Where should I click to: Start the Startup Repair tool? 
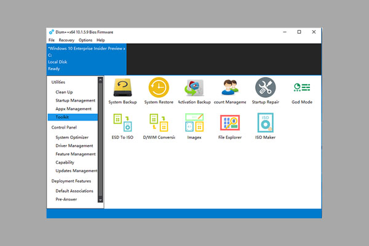pyautogui.click(x=266, y=88)
